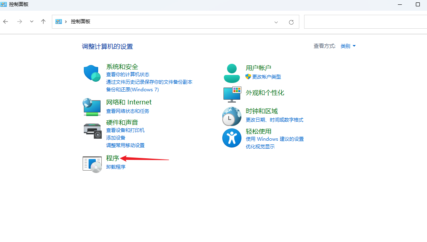Minimize the control panel window
Viewport: 427px width, 242px height.
pos(400,4)
